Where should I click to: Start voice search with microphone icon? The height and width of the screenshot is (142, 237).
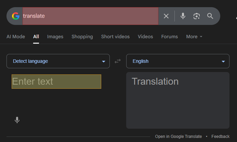(183, 16)
